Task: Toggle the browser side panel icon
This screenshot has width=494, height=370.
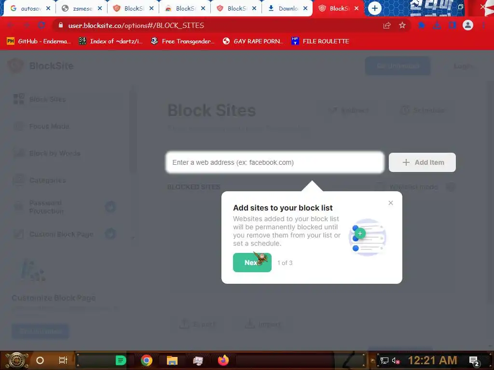Action: [453, 26]
